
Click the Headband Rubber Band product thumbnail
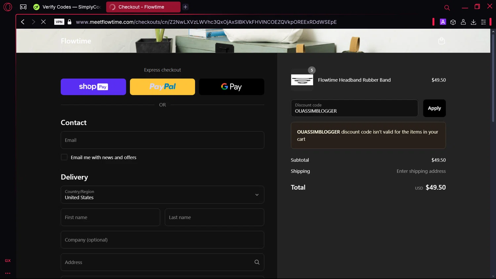(x=302, y=80)
